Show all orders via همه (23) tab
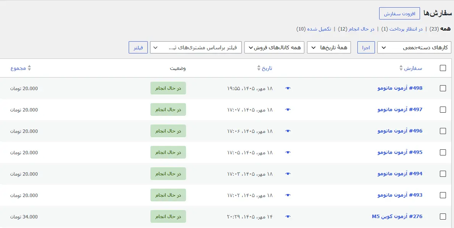Viewport: 454px width, 228px height. (x=440, y=29)
